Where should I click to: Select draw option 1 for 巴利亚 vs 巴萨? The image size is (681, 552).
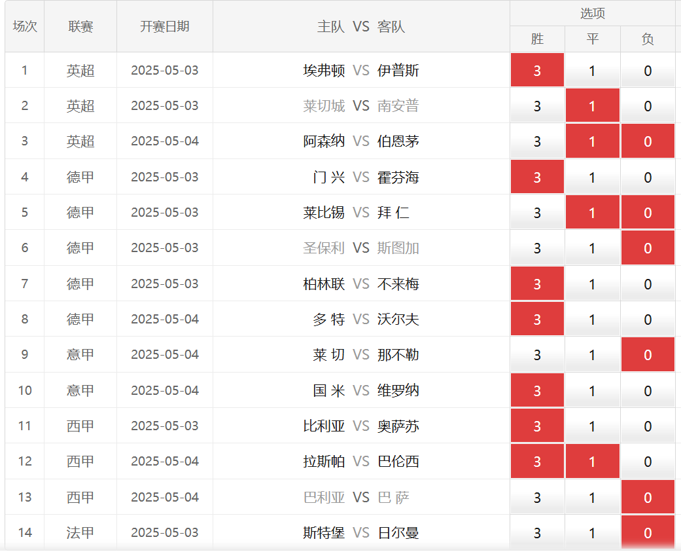[593, 497]
